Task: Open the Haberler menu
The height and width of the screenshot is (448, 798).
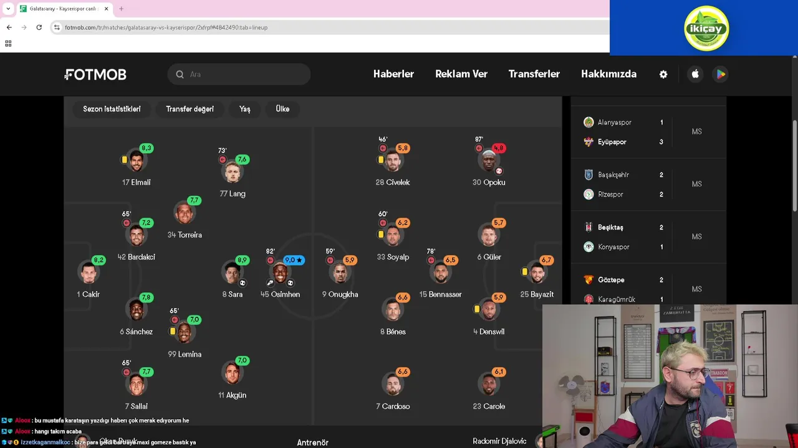Action: tap(393, 74)
